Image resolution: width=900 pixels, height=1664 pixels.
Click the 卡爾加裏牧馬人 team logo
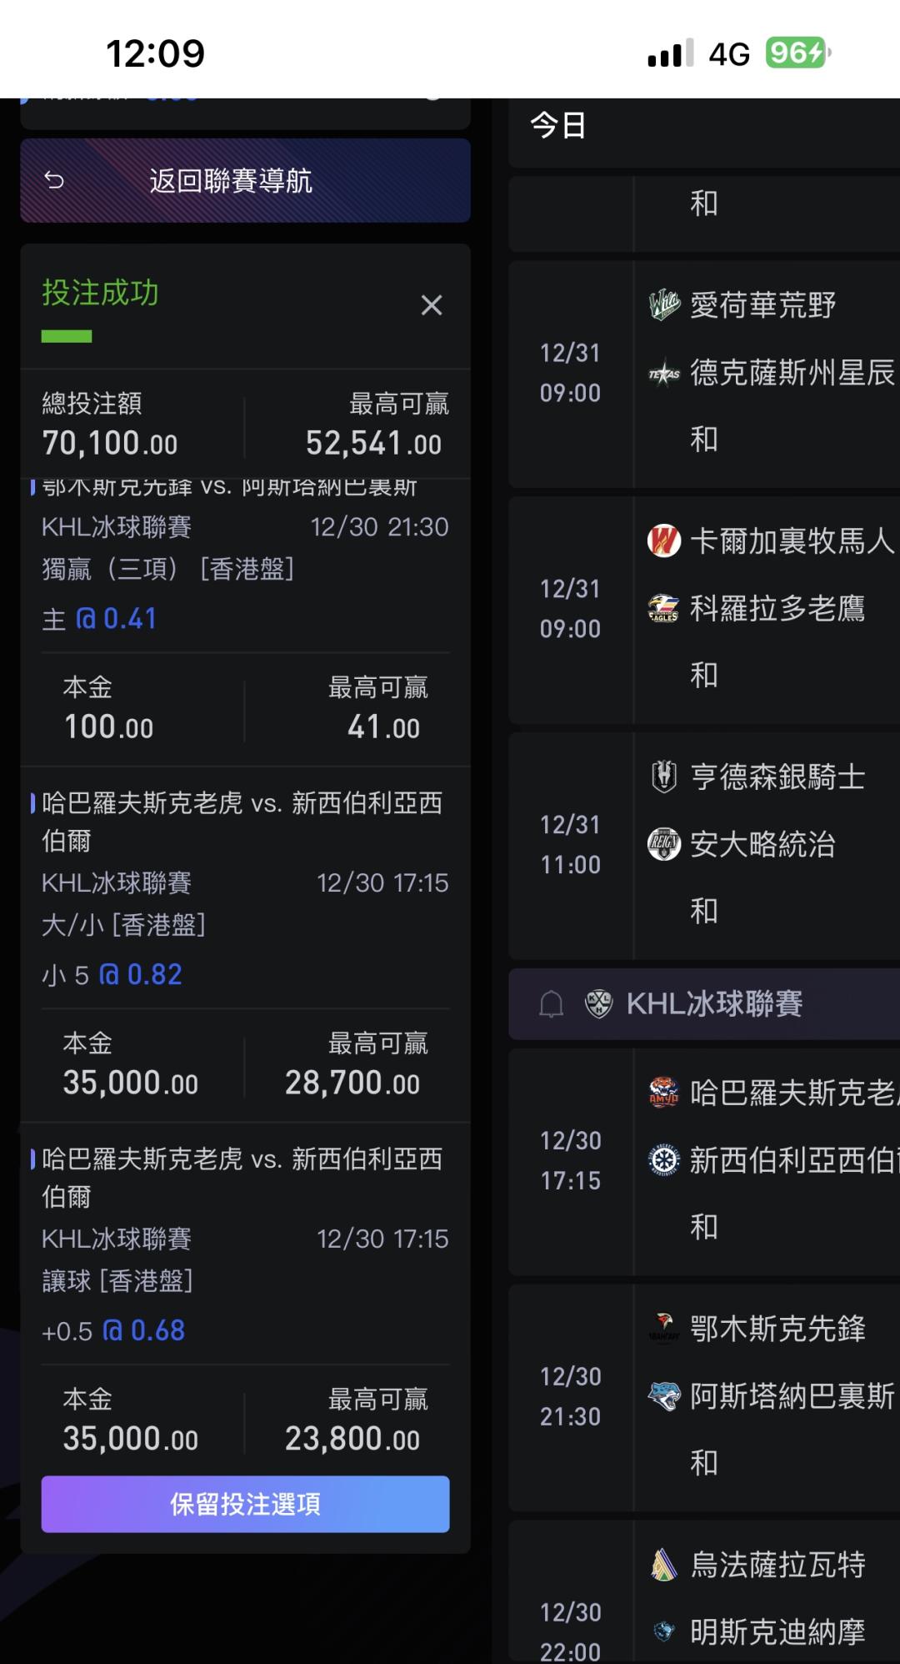tap(664, 541)
